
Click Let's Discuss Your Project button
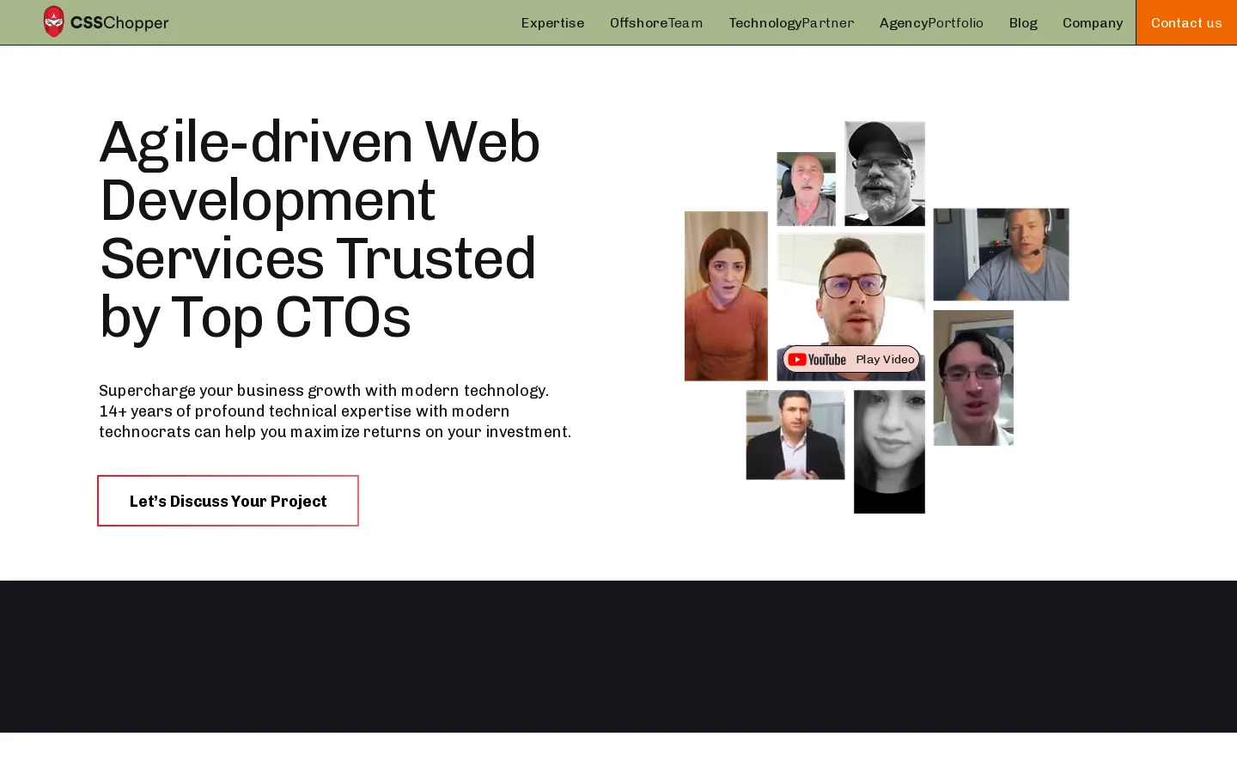[x=228, y=501]
